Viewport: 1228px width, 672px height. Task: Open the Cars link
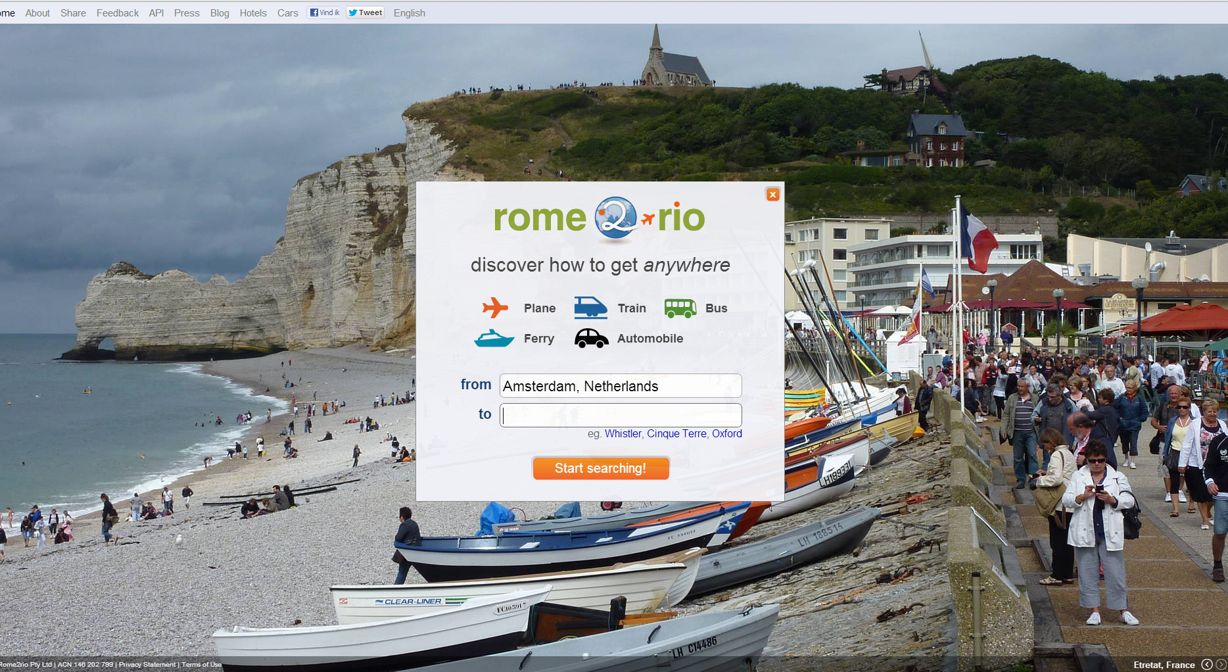[288, 13]
